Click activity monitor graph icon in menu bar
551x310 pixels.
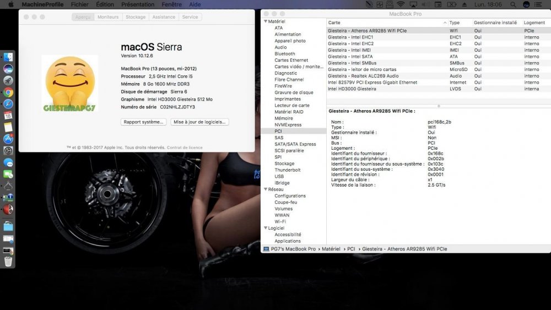(380, 4)
